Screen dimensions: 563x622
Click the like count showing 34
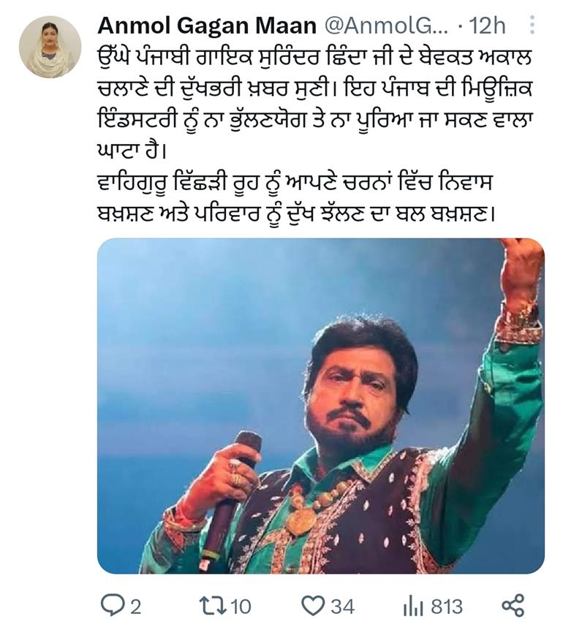pos(343,607)
